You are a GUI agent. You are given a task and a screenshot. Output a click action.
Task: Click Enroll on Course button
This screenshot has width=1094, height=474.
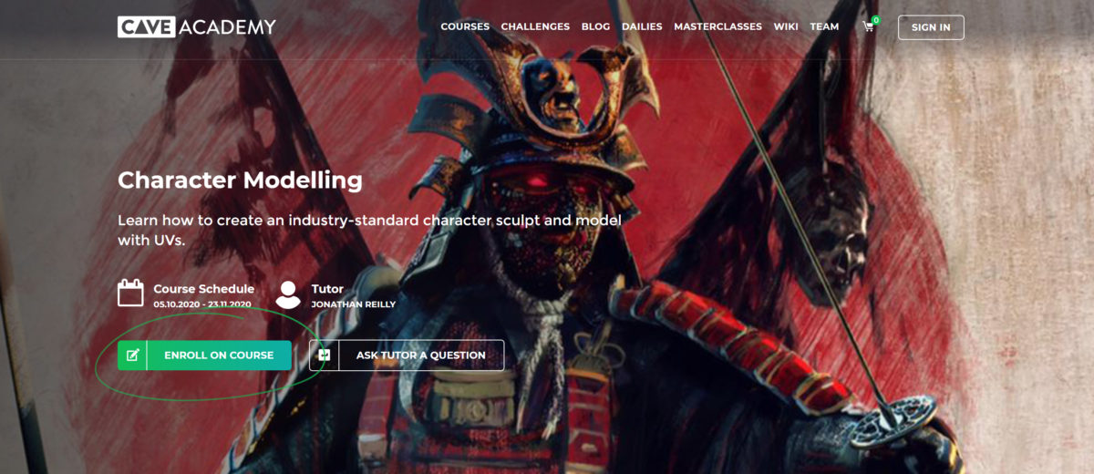(204, 355)
